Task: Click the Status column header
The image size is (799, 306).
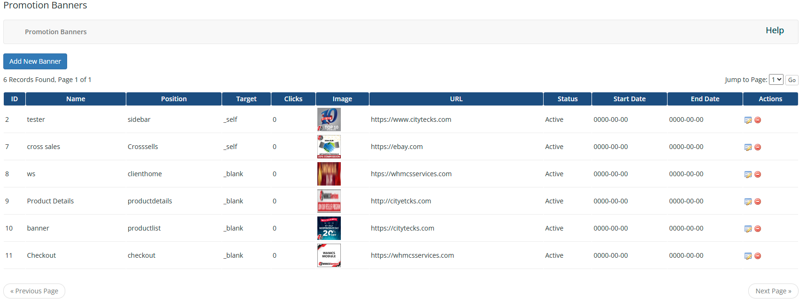Action: (567, 99)
